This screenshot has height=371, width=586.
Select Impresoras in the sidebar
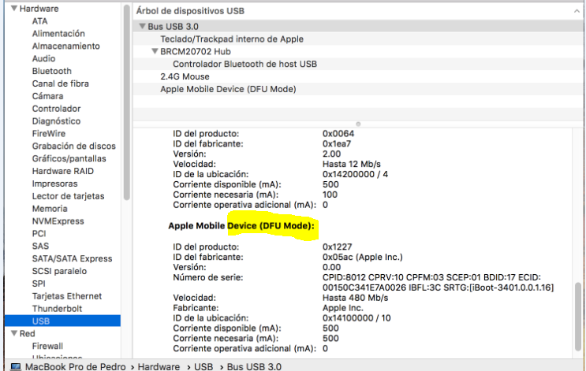click(54, 184)
